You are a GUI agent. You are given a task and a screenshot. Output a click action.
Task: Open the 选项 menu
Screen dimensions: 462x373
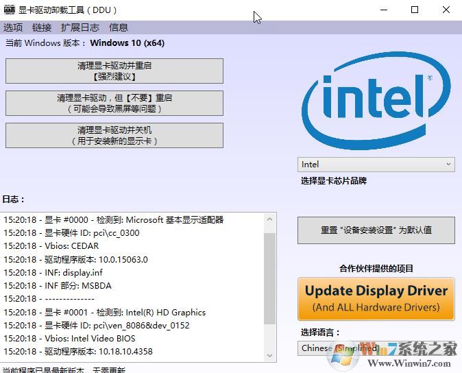click(13, 27)
